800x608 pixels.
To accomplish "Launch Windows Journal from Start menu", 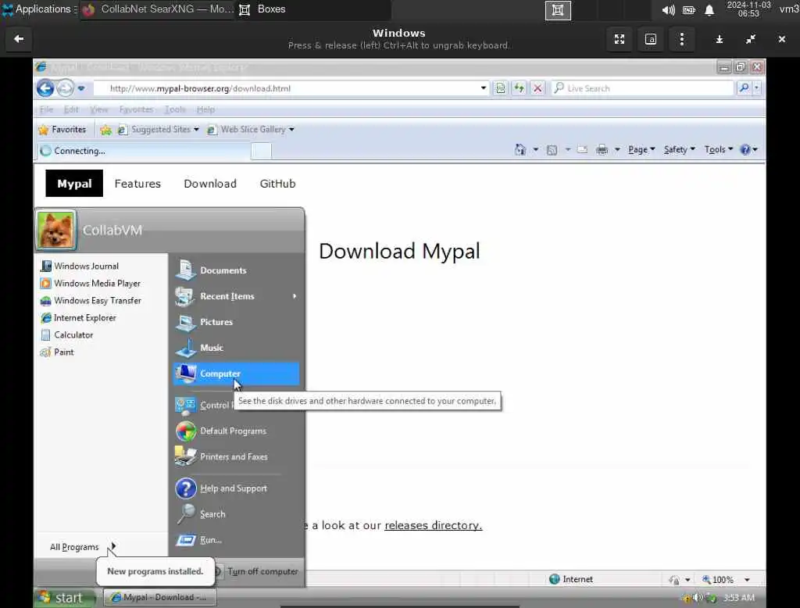I will click(x=80, y=266).
